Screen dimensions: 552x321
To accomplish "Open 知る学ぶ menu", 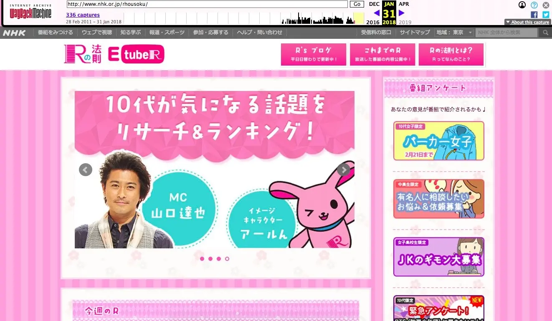I will tap(131, 33).
